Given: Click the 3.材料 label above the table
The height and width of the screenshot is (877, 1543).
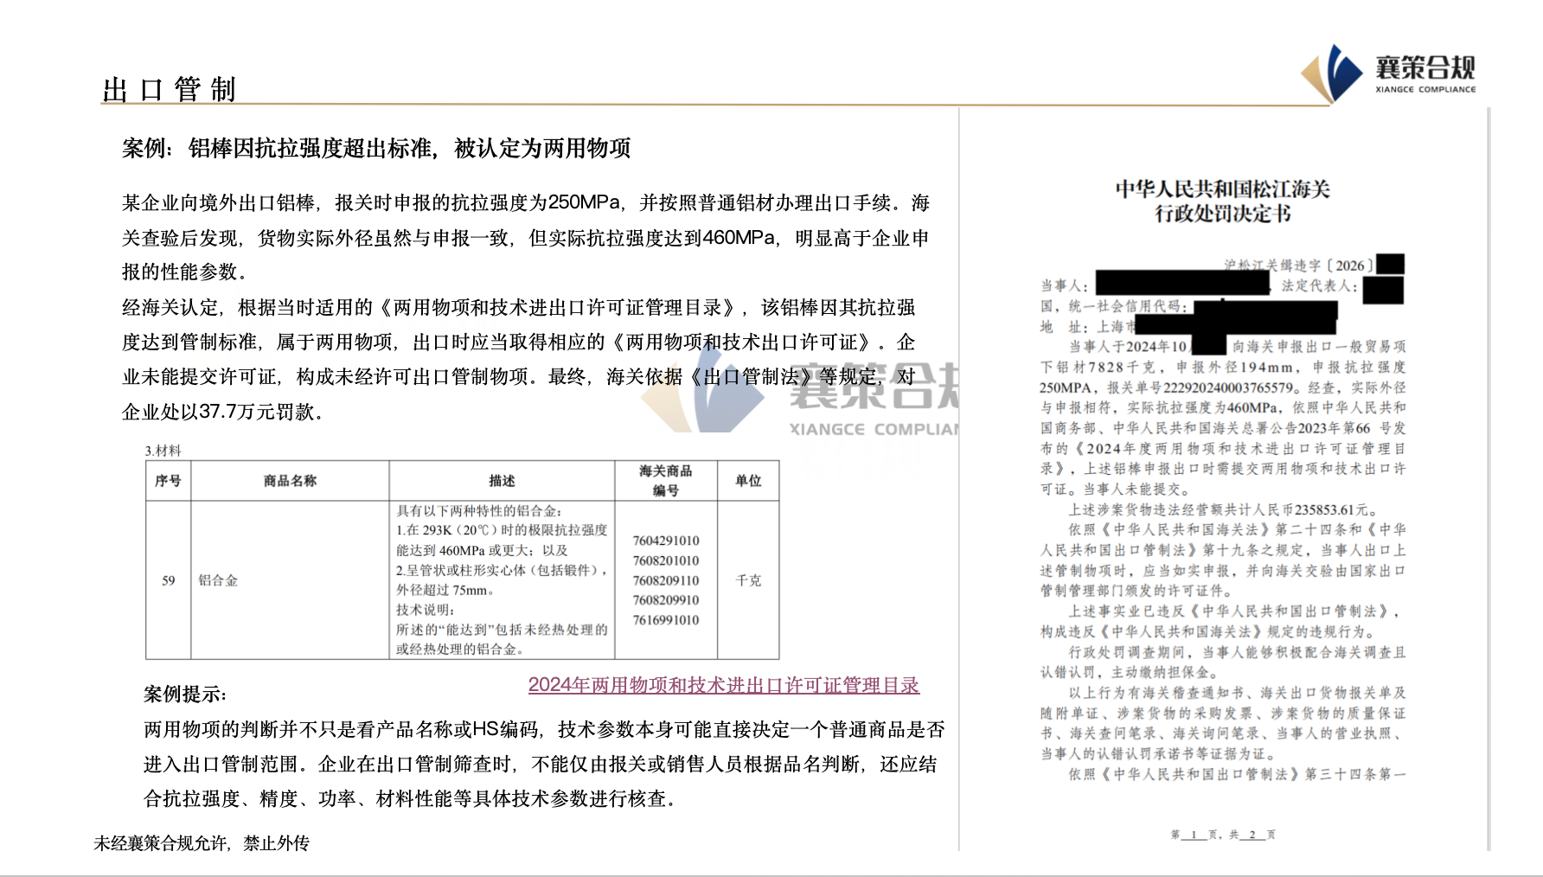Looking at the screenshot, I should click(163, 451).
